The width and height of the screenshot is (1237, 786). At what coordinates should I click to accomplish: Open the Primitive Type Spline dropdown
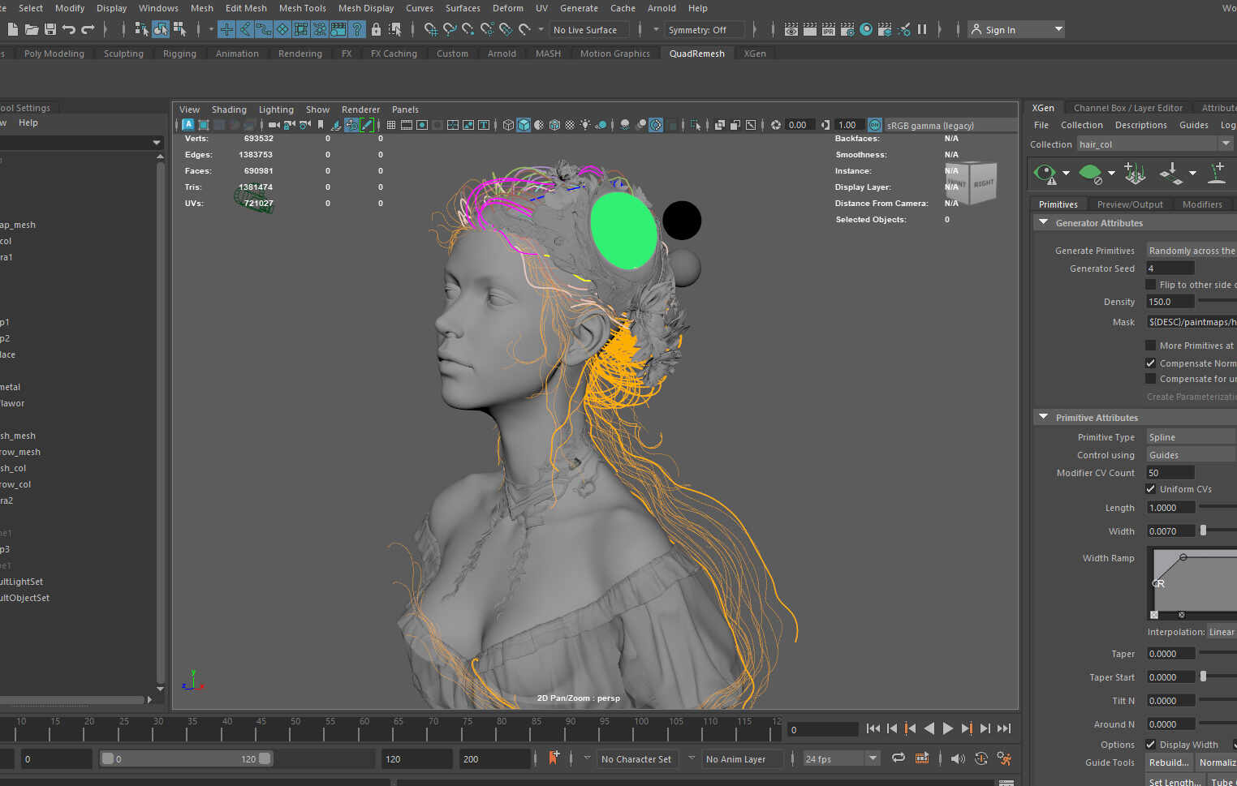click(1191, 437)
